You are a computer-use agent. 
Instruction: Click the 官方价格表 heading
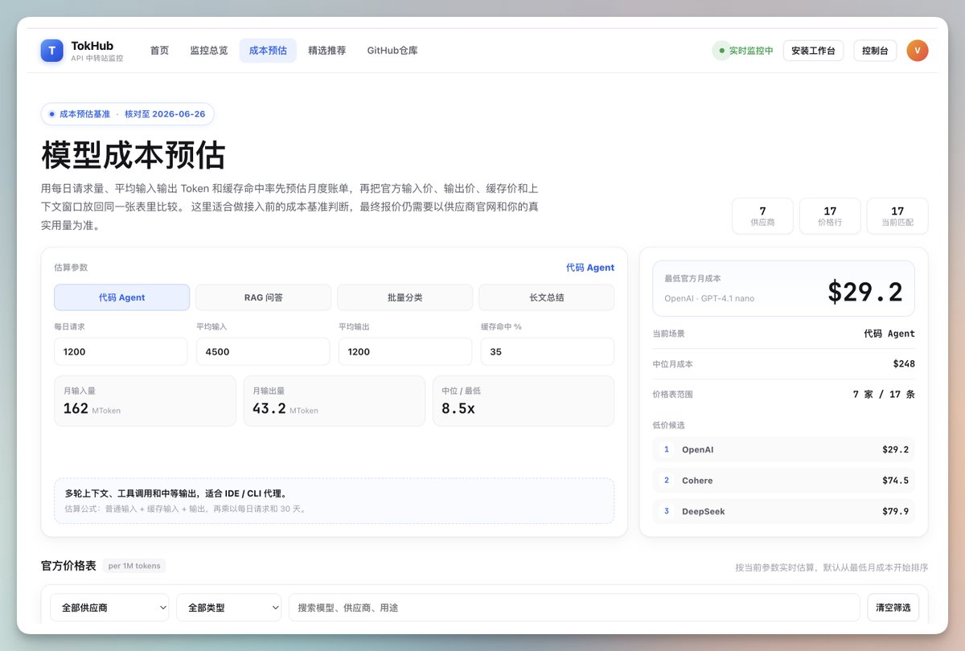click(x=68, y=566)
